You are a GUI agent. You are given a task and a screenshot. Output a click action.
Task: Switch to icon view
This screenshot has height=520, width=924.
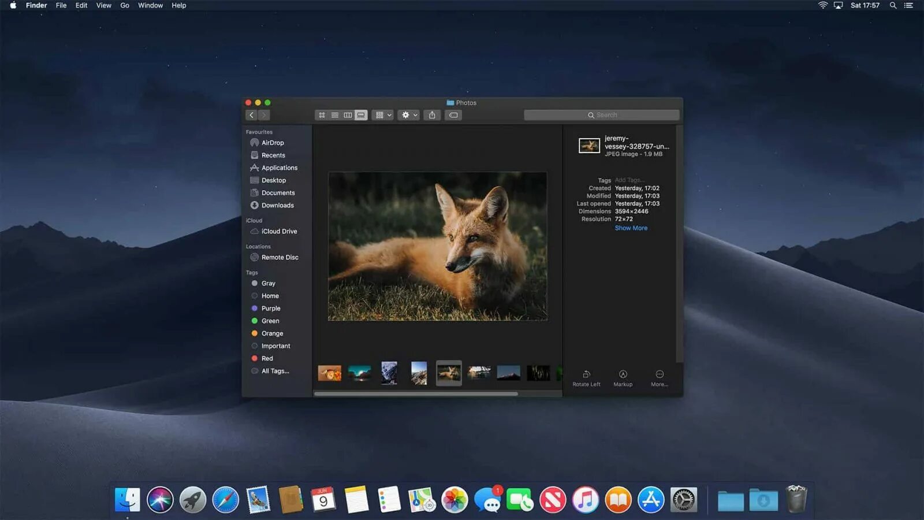point(322,115)
